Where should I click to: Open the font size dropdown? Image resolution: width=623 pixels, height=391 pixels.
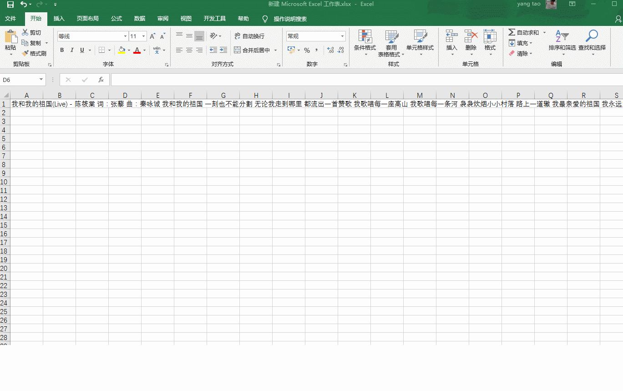point(144,36)
